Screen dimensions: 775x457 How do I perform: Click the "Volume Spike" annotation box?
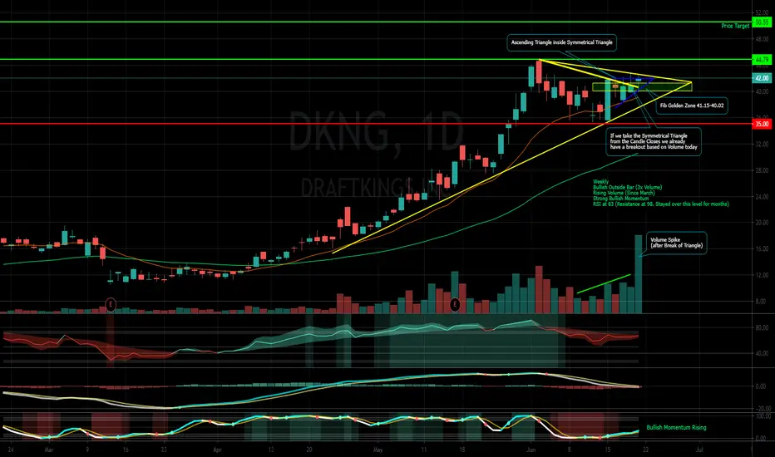pos(676,243)
